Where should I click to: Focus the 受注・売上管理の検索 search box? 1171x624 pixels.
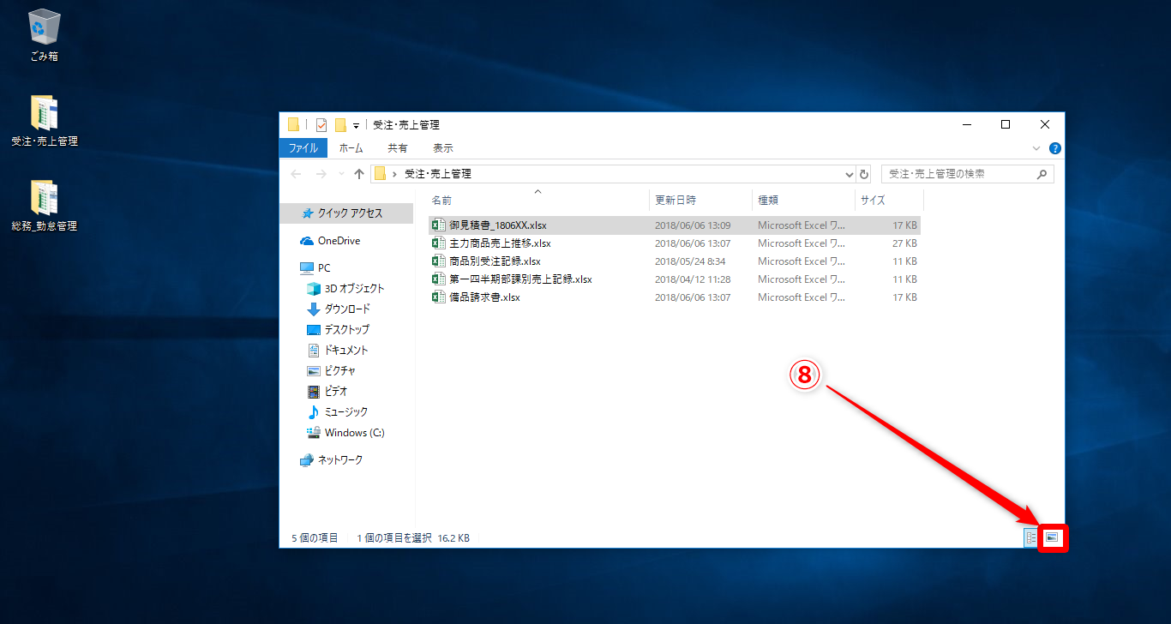[x=968, y=174]
